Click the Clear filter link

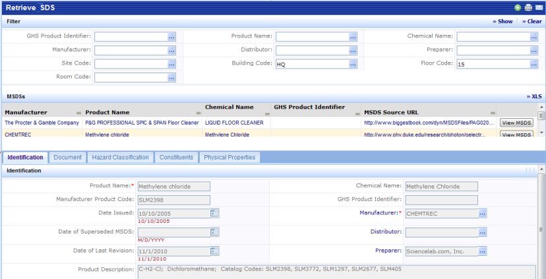[531, 22]
